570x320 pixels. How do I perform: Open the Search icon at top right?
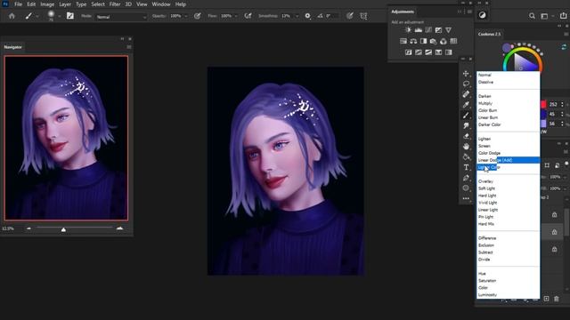click(532, 16)
